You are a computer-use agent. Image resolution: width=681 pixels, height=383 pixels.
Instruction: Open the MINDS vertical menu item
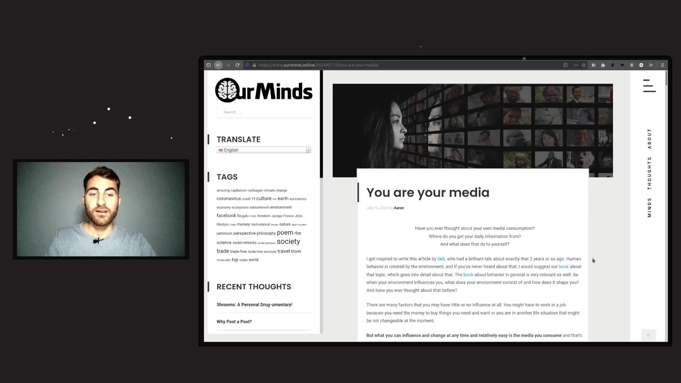coord(649,207)
